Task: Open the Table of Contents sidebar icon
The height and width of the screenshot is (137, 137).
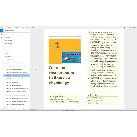Action: coord(2,30)
